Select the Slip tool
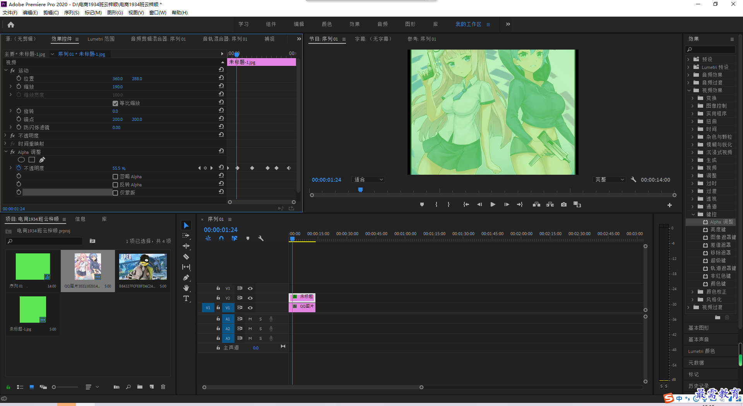This screenshot has width=743, height=406. [186, 267]
